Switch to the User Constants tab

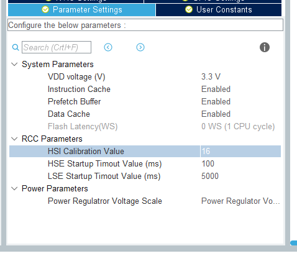[219, 10]
